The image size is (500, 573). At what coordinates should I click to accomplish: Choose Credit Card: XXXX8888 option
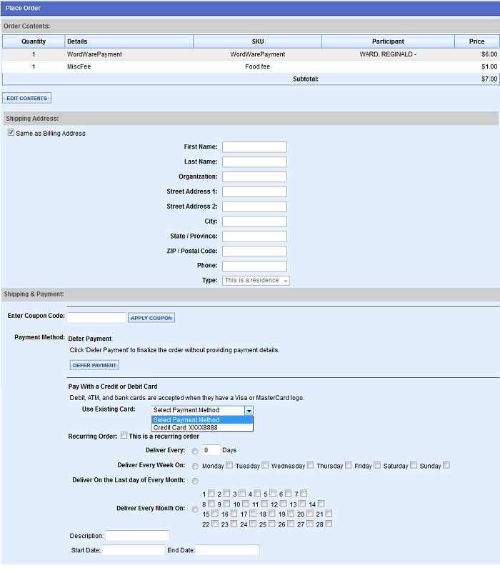click(202, 427)
